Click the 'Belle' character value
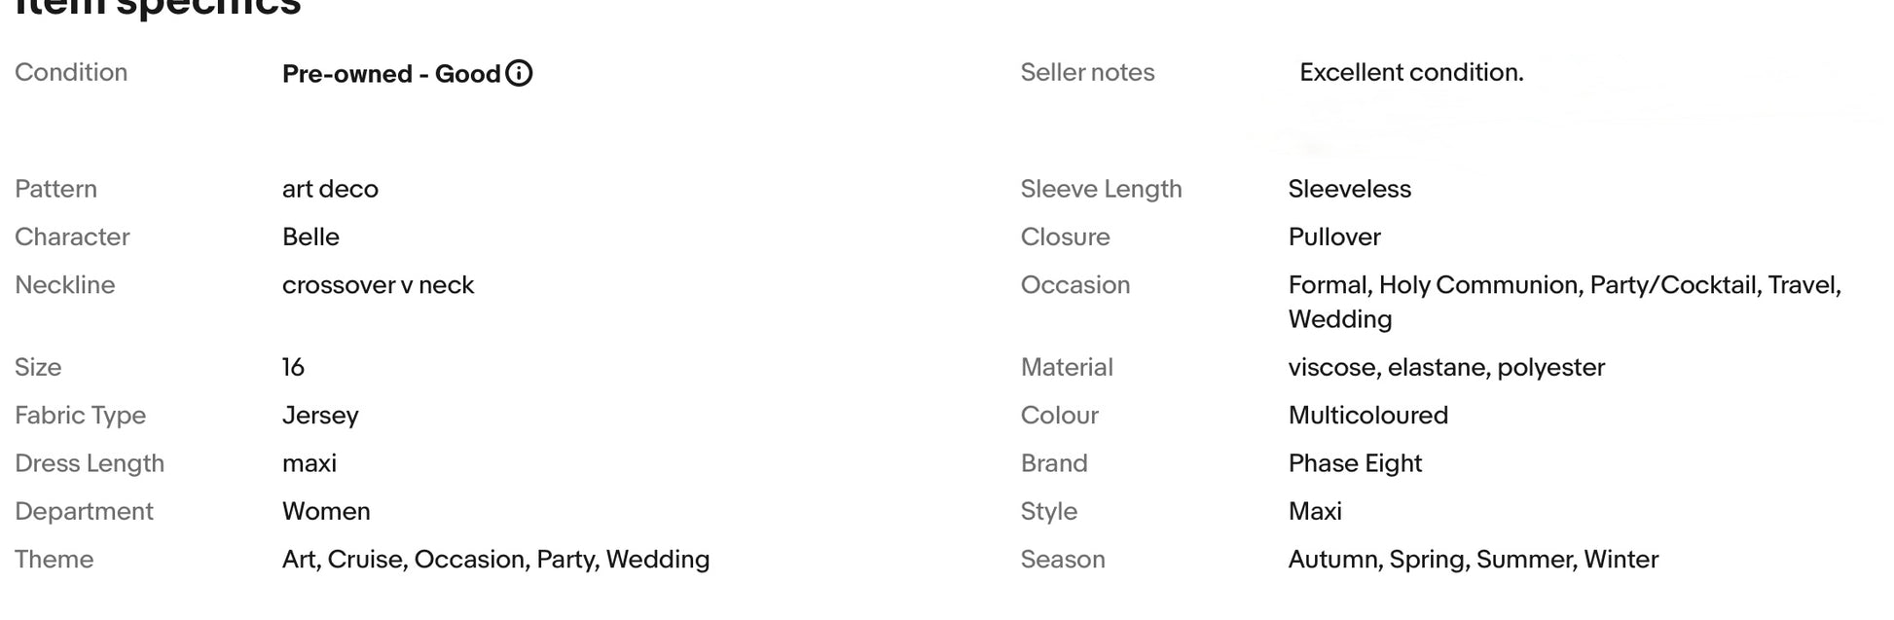Viewport: 1894px width, 620px height. click(310, 237)
